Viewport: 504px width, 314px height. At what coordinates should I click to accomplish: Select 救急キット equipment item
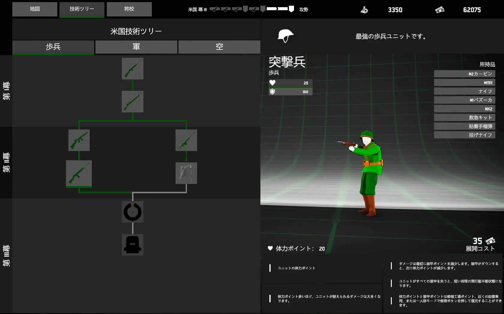(x=464, y=117)
